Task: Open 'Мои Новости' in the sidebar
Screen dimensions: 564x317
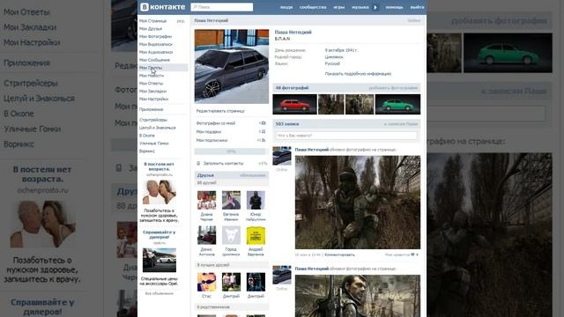Action: point(152,76)
